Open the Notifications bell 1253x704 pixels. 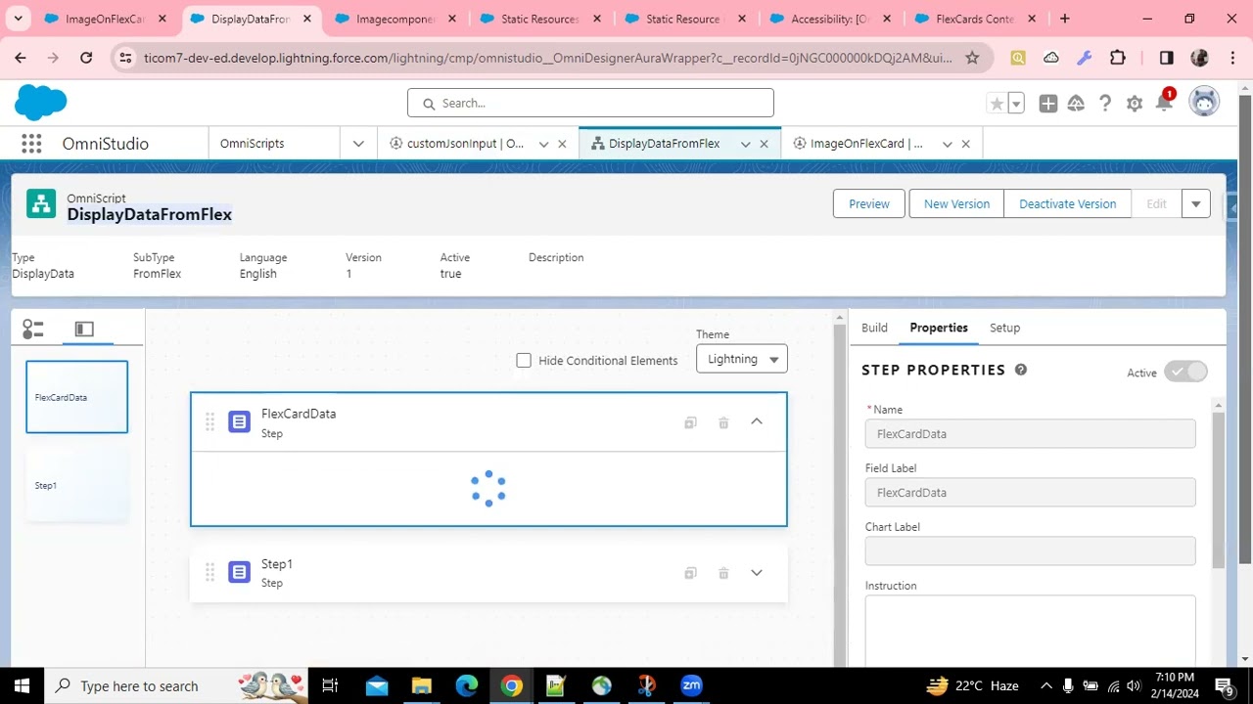pos(1164,103)
